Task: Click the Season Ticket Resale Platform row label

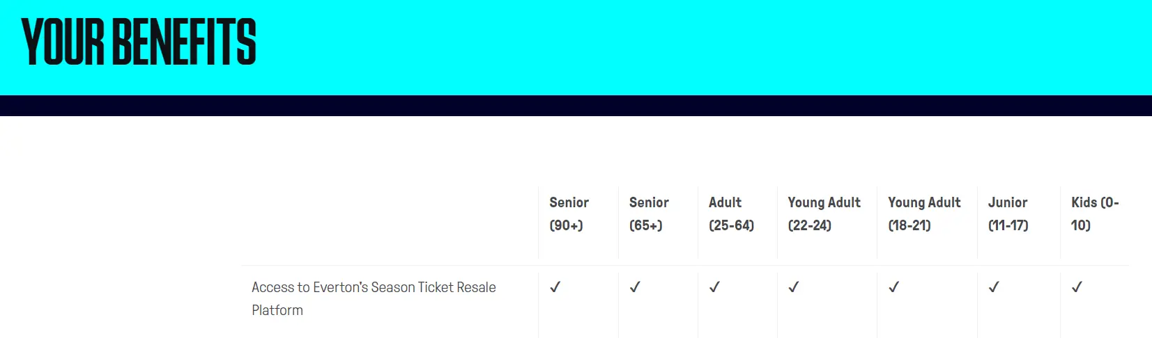Action: coord(374,298)
